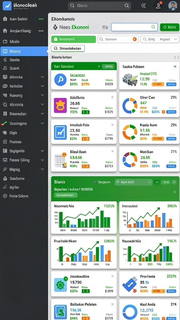Expand the Rieeradien sidebar item

click(42, 114)
